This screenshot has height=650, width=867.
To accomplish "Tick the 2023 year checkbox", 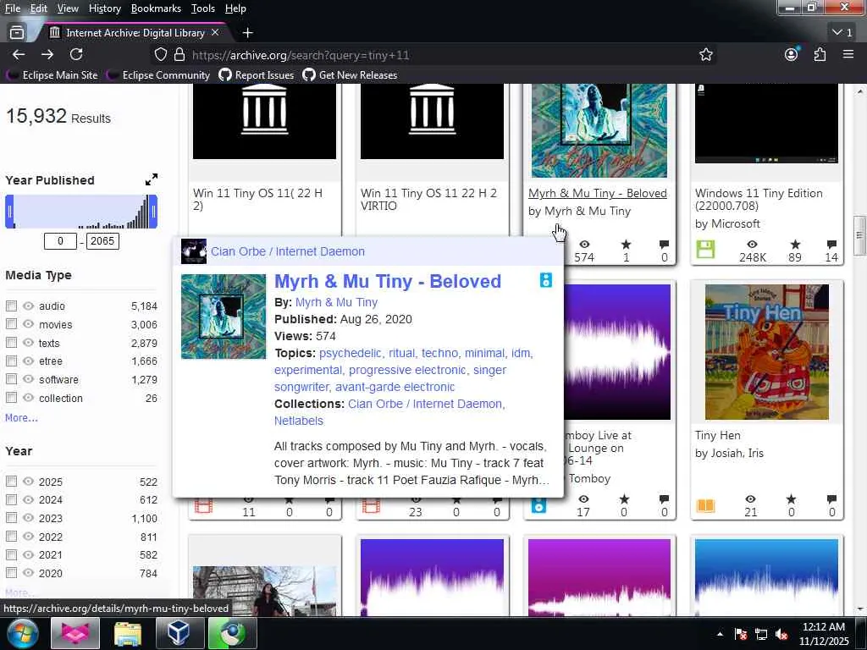I will (x=11, y=518).
